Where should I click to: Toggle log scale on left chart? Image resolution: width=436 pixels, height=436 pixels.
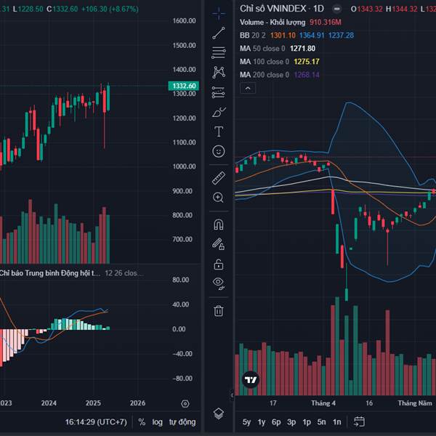(158, 422)
